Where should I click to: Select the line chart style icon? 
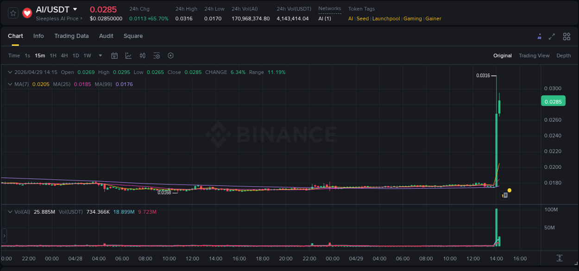pyautogui.click(x=128, y=55)
